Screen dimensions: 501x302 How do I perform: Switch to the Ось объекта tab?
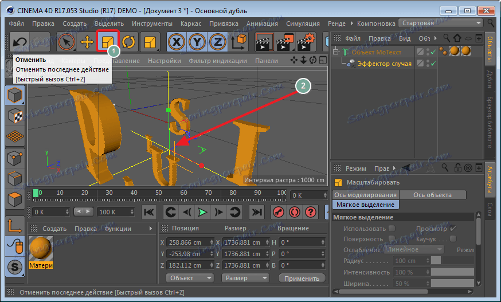pos(432,195)
